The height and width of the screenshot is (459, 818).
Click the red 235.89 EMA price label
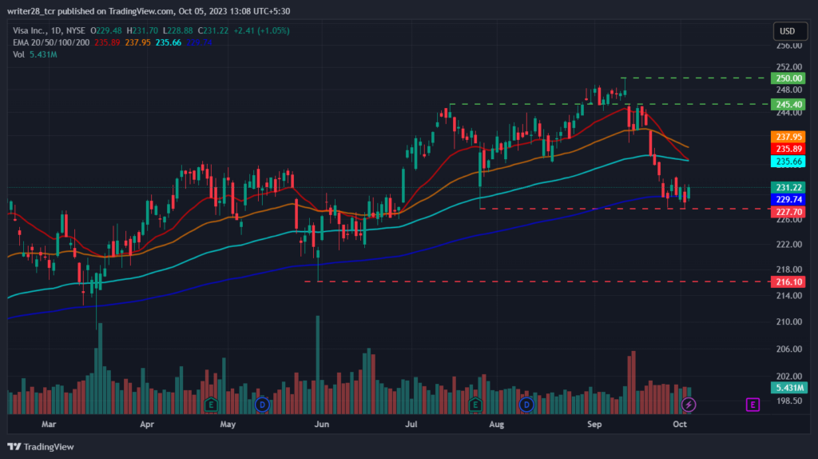tap(788, 149)
